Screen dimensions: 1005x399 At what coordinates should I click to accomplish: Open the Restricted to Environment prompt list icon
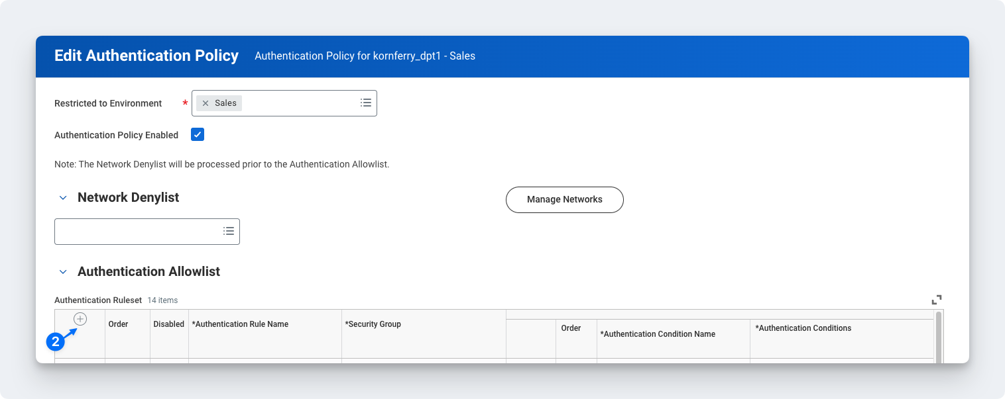coord(365,103)
